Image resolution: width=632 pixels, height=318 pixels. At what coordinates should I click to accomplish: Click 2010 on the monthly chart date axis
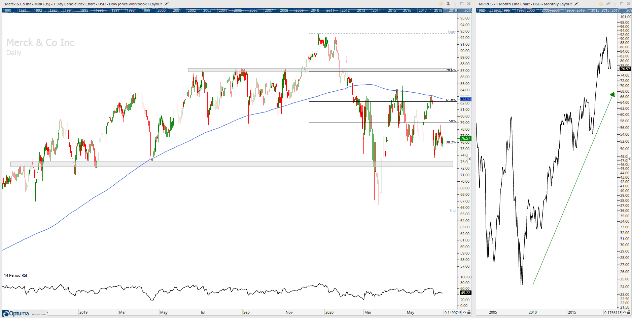click(533, 312)
